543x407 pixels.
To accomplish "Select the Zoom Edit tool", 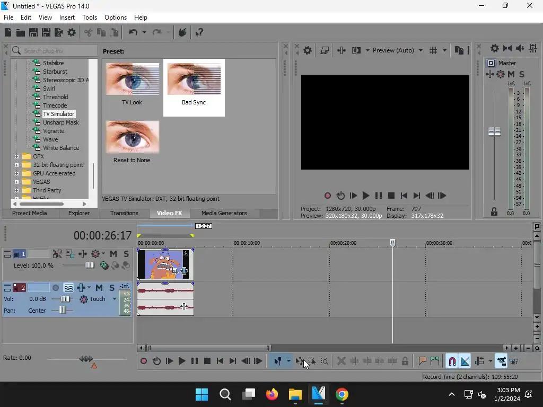I will [325, 361].
